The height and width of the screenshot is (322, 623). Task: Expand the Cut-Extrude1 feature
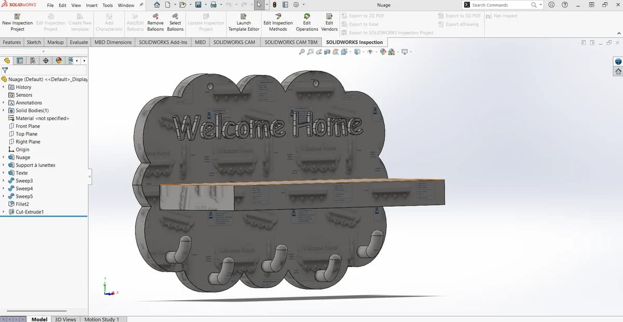tap(4, 212)
